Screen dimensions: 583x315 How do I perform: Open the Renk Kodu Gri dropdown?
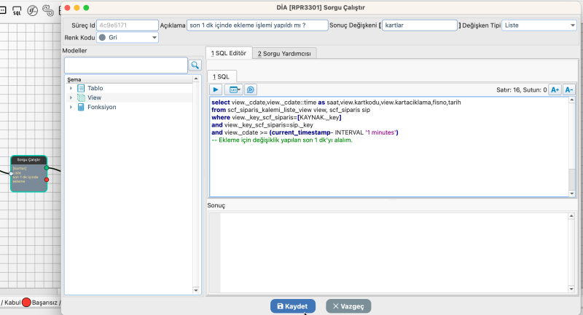(x=127, y=36)
